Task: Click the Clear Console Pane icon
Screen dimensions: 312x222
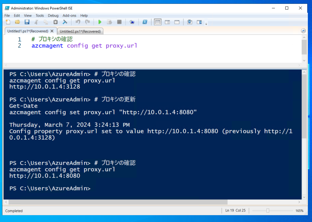Action: click(x=65, y=22)
